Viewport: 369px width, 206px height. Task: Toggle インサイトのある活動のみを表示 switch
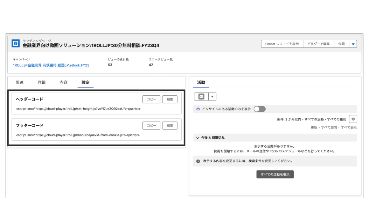click(259, 109)
